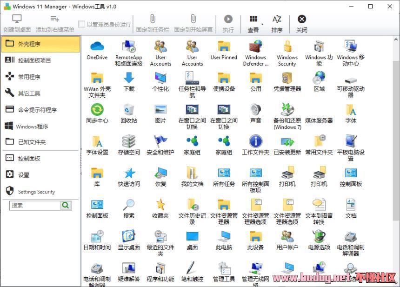Click the 下载 blue arrow icon
Viewport: 400px width, 287px height.
[128, 78]
